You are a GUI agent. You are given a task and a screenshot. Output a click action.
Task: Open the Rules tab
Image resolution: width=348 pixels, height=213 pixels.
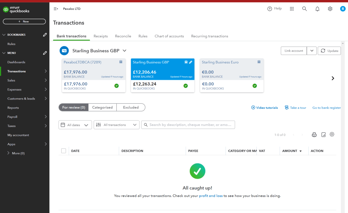point(143,36)
